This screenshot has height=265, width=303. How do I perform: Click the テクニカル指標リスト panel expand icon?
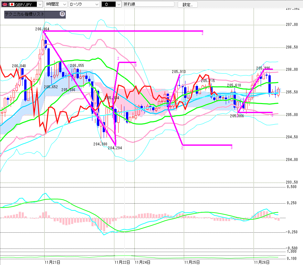[x=62, y=15]
